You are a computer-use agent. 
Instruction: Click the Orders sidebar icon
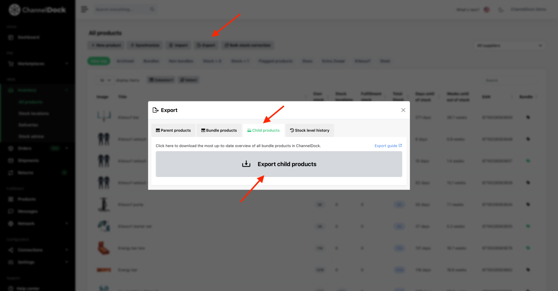point(11,148)
